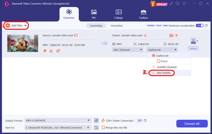The height and width of the screenshot is (134, 212).
Task: Open the feedback chat icon
Action: pyautogui.click(x=177, y=4)
